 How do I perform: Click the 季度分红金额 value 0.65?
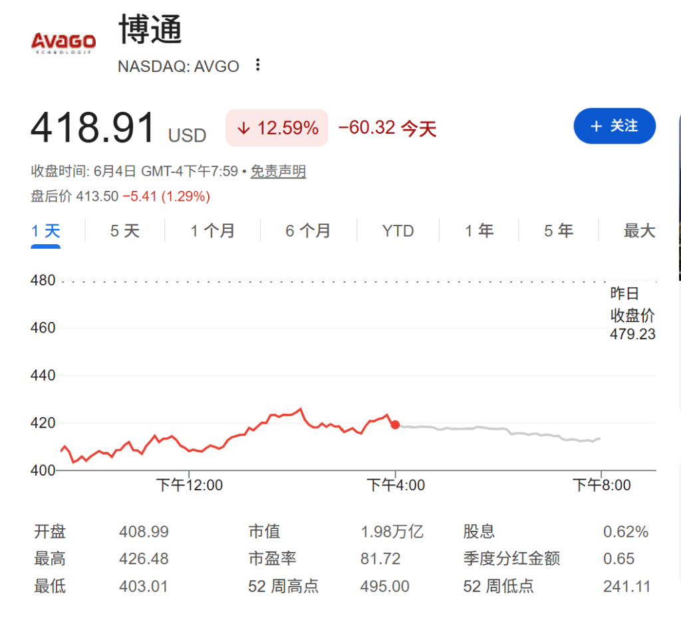click(619, 559)
